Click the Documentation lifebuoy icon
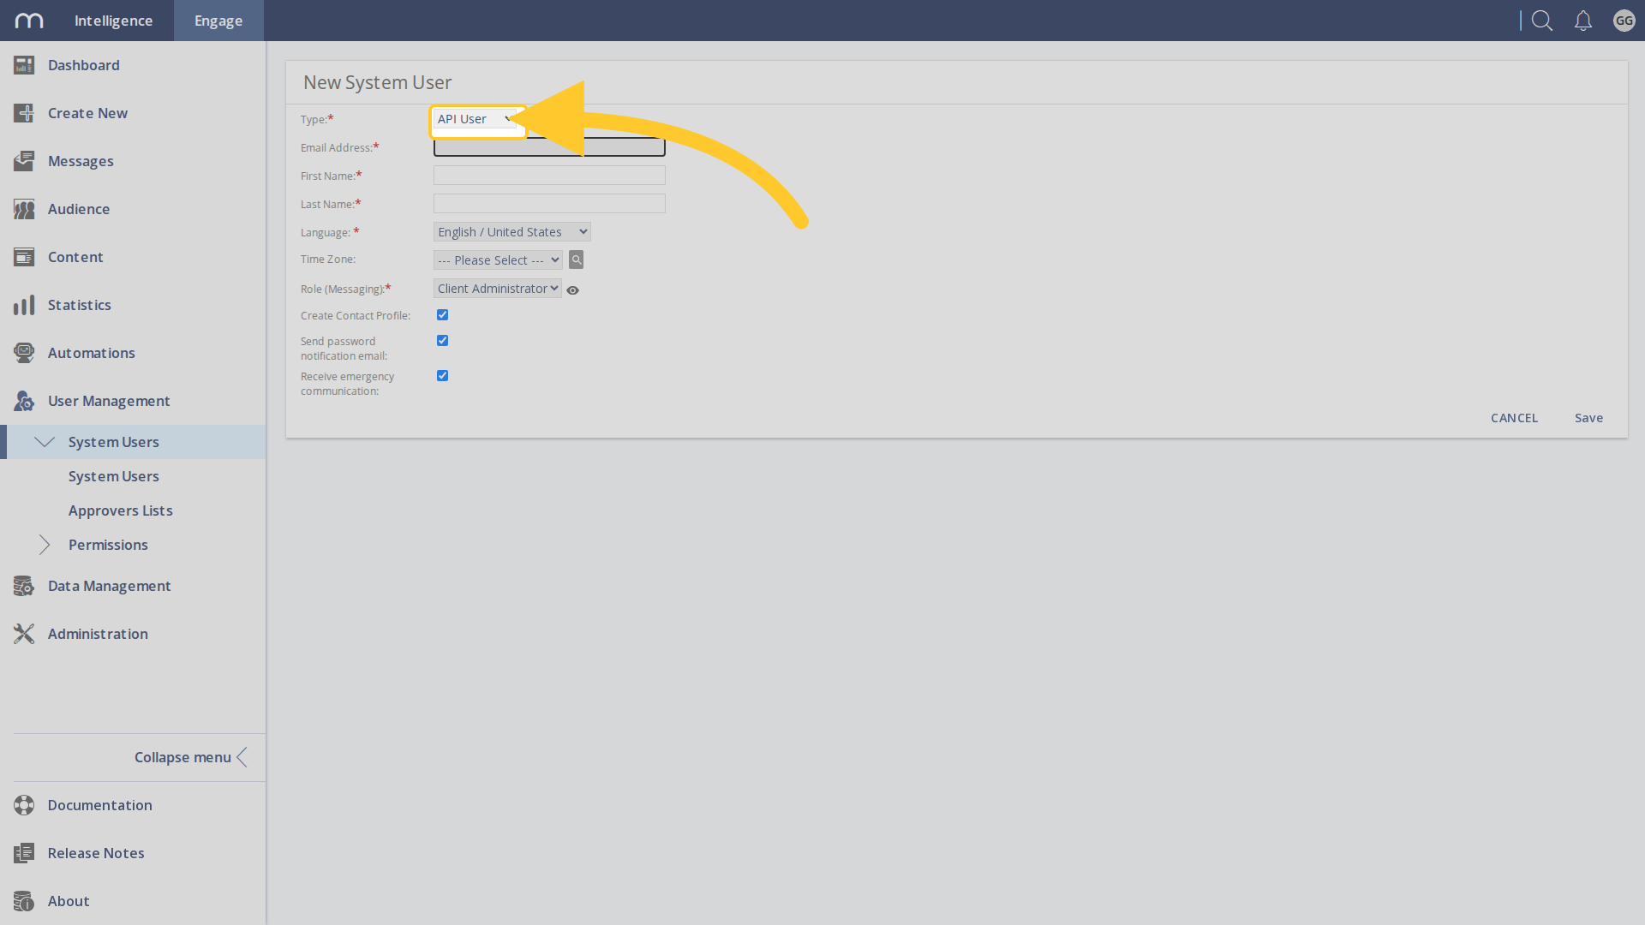1645x925 pixels. pos(24,805)
